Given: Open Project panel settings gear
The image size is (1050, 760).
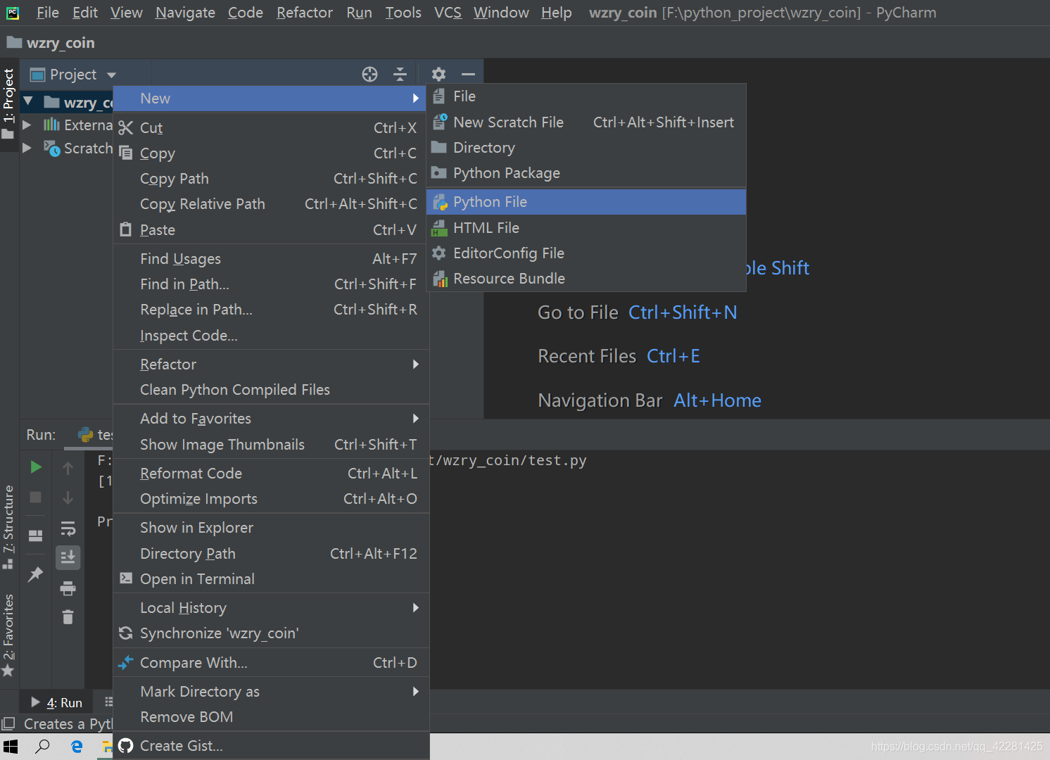Looking at the screenshot, I should click(438, 74).
